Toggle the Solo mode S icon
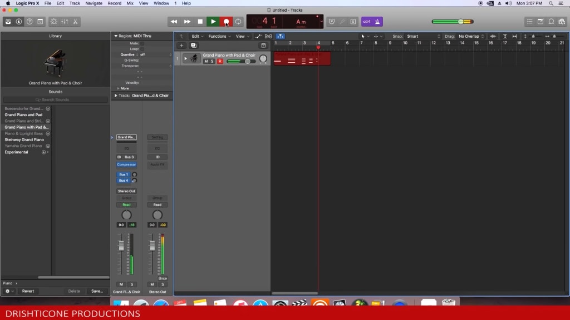Screen dimensions: 570x320 point(353,22)
